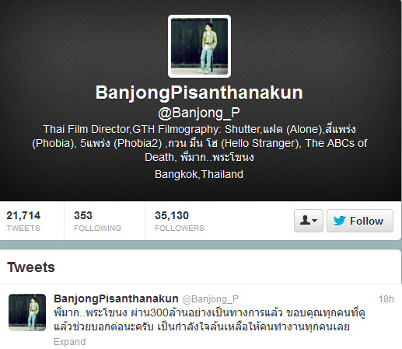
Task: Click the Thai tweet text about 300 million
Action: click(209, 319)
